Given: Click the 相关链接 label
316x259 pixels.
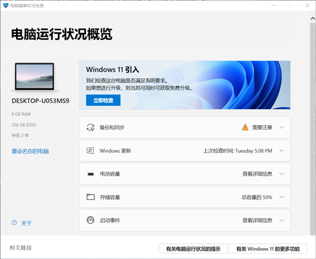Looking at the screenshot, I should click(x=21, y=248).
